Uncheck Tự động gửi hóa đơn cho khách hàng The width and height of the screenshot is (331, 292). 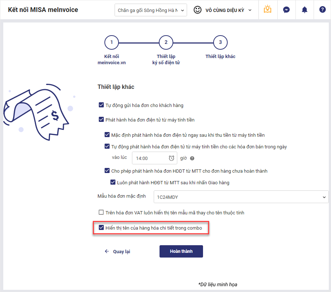coord(101,105)
